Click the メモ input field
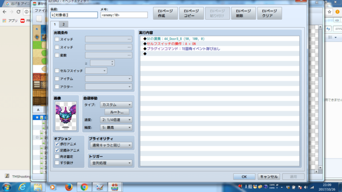 pos(124,15)
